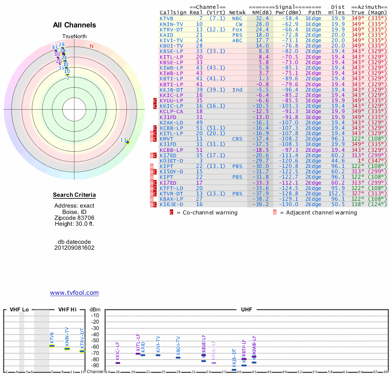392x376 pixels.
Task: Click co-channel warning icon beside KYUU-LP
Action: coord(155,100)
